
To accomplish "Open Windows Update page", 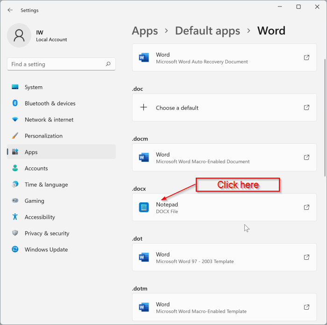I will coord(61,249).
